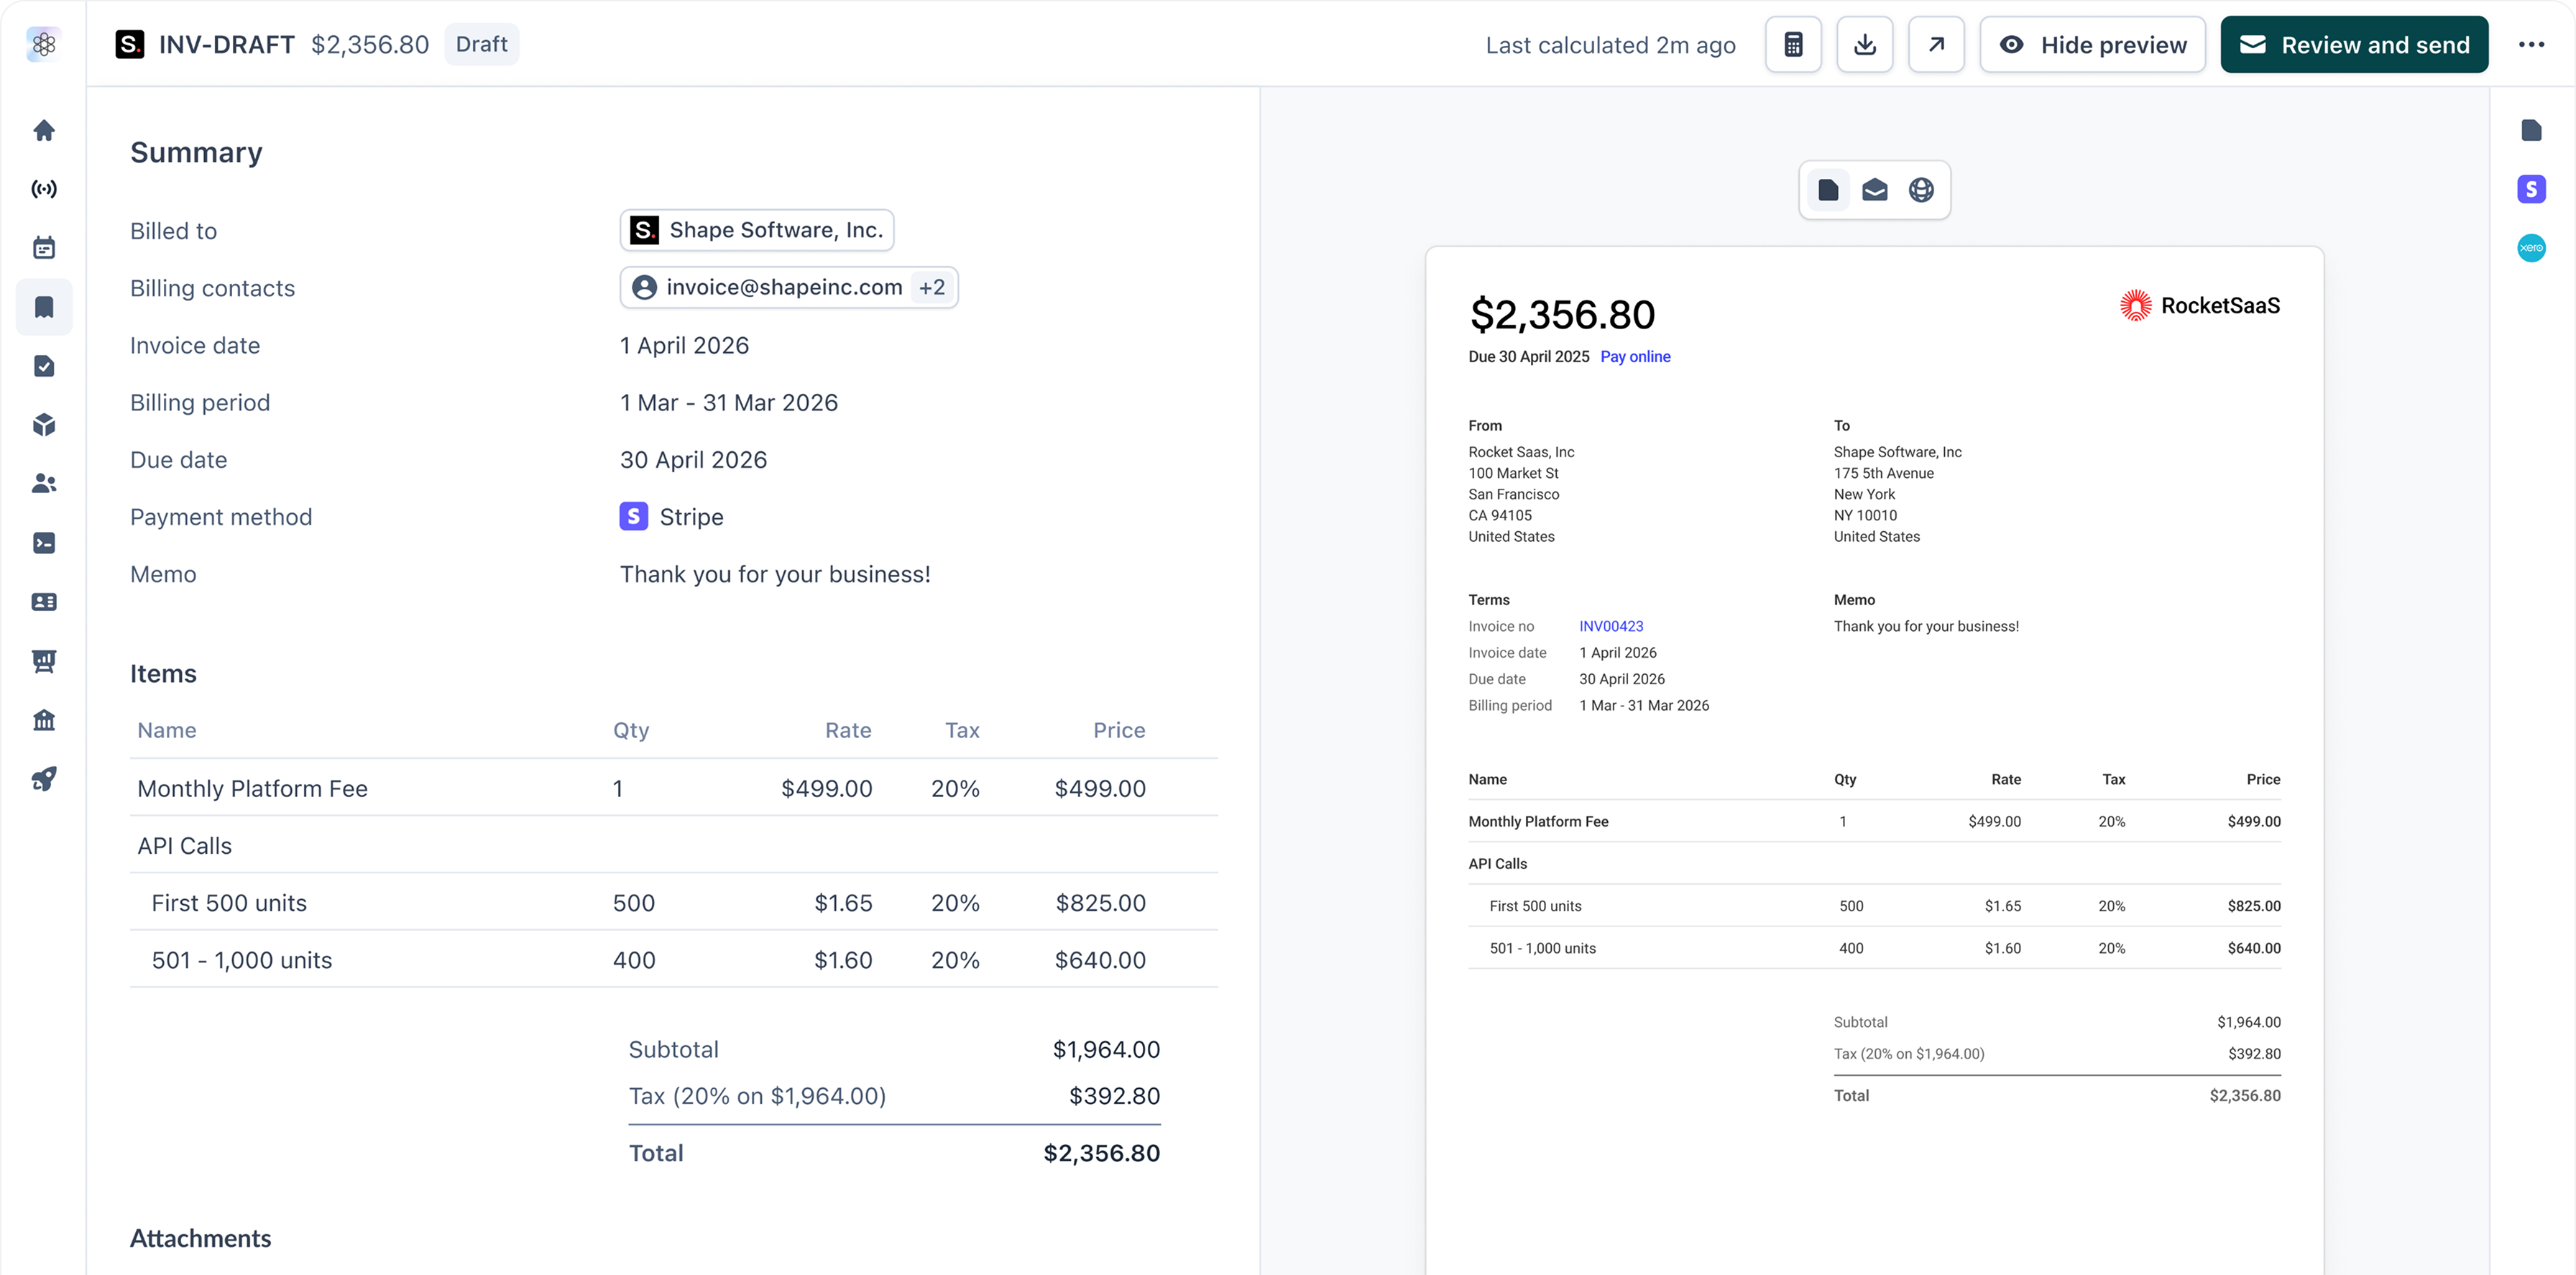Switch to document preview tab
The height and width of the screenshot is (1275, 2576).
1828,189
